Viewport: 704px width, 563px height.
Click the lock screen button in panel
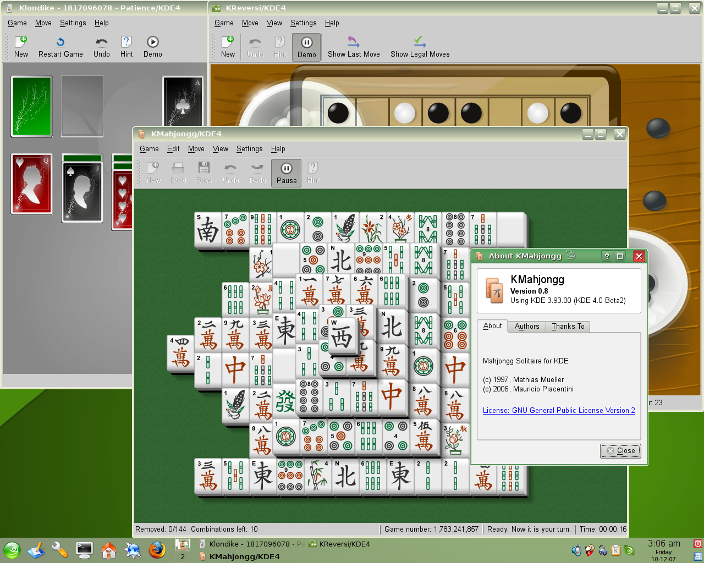[698, 556]
